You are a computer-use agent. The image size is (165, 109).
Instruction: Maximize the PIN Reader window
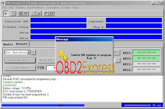click(157, 3)
